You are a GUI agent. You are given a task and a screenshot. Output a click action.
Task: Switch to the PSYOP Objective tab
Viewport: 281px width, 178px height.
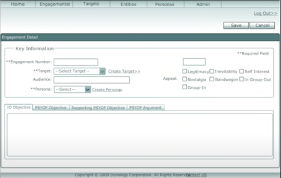[x=51, y=107]
